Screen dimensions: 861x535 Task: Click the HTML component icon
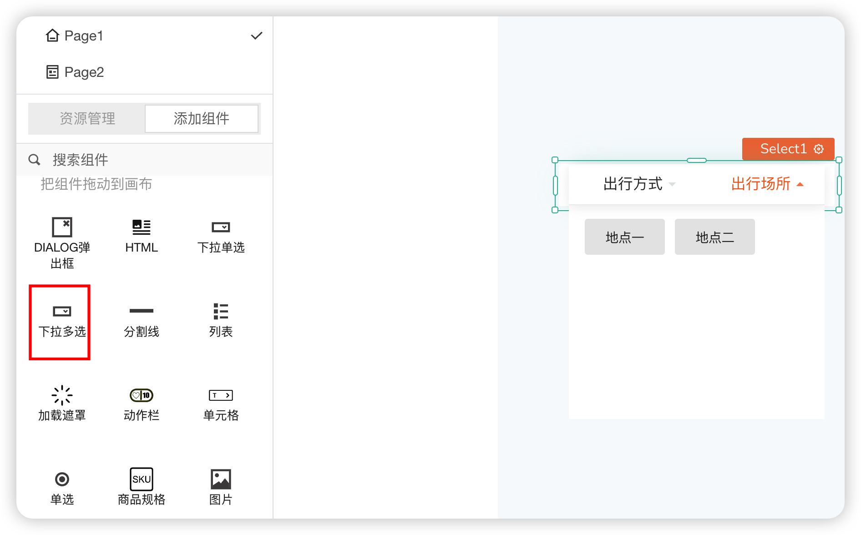click(141, 227)
